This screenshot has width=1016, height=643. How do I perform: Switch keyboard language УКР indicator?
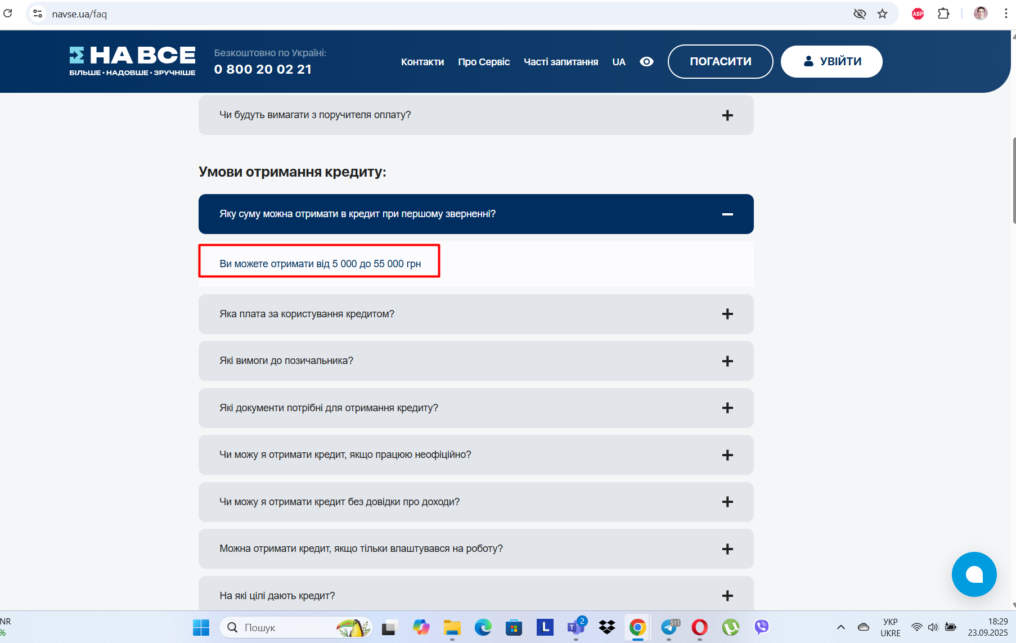click(891, 627)
